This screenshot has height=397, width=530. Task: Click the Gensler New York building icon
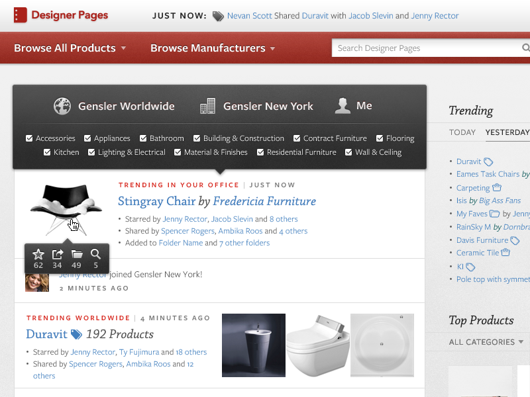207,106
